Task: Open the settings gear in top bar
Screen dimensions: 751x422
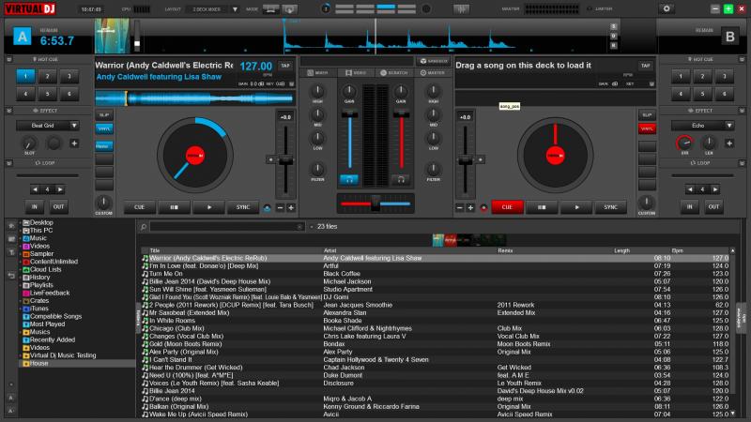Action: point(667,8)
